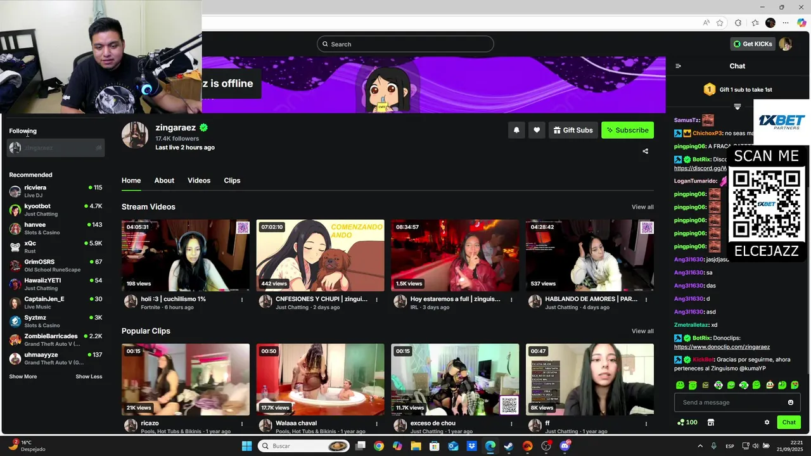
Task: Open options menu for holi :3 cuchillismo video
Action: (x=242, y=300)
